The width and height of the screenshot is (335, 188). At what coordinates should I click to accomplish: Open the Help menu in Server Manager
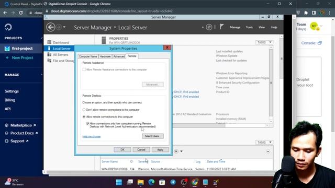[274, 27]
